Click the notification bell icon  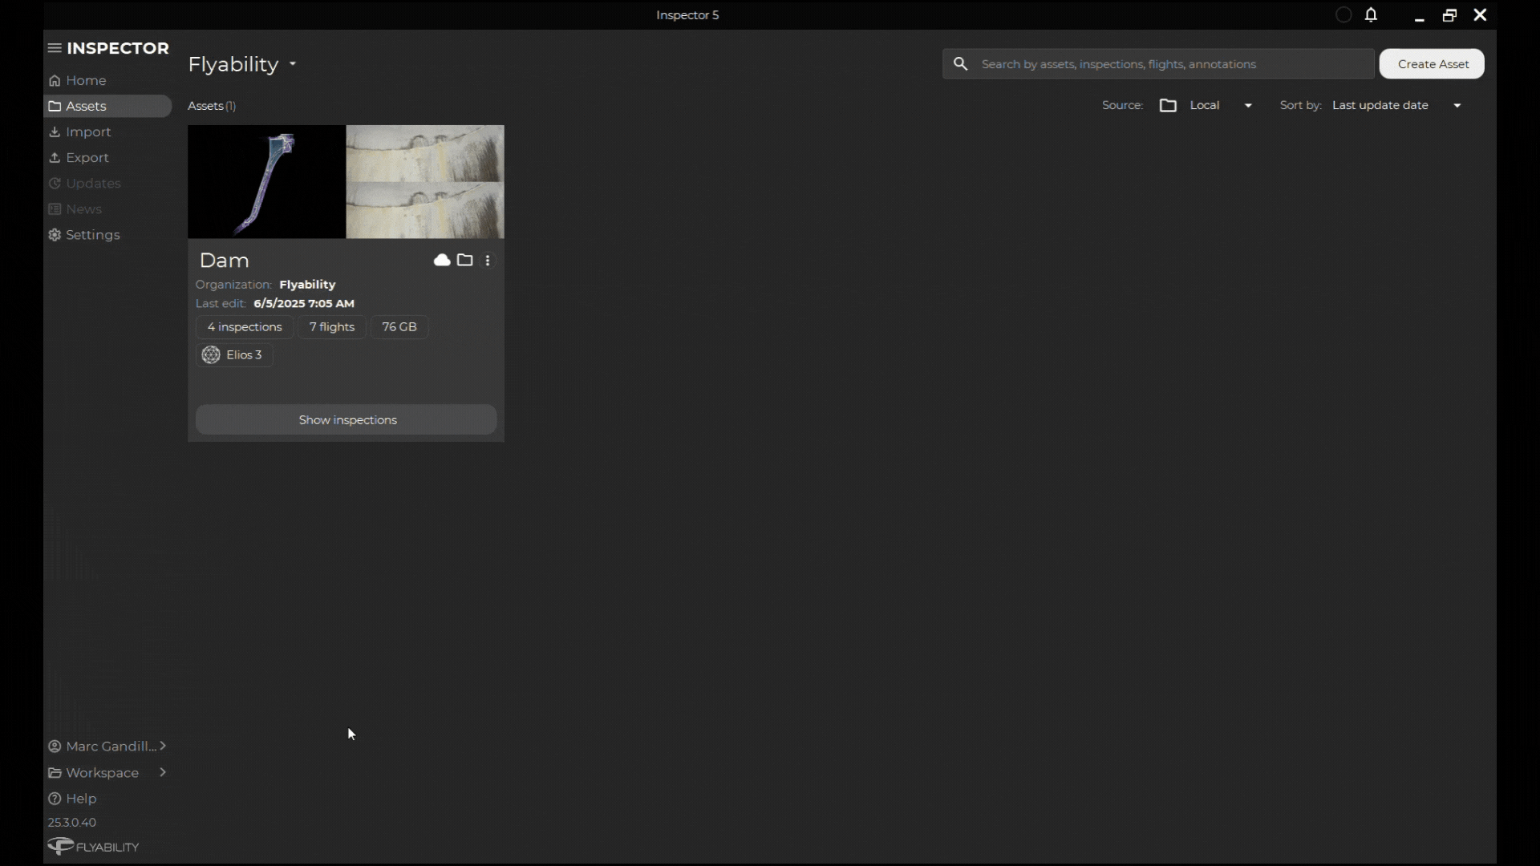[1372, 15]
